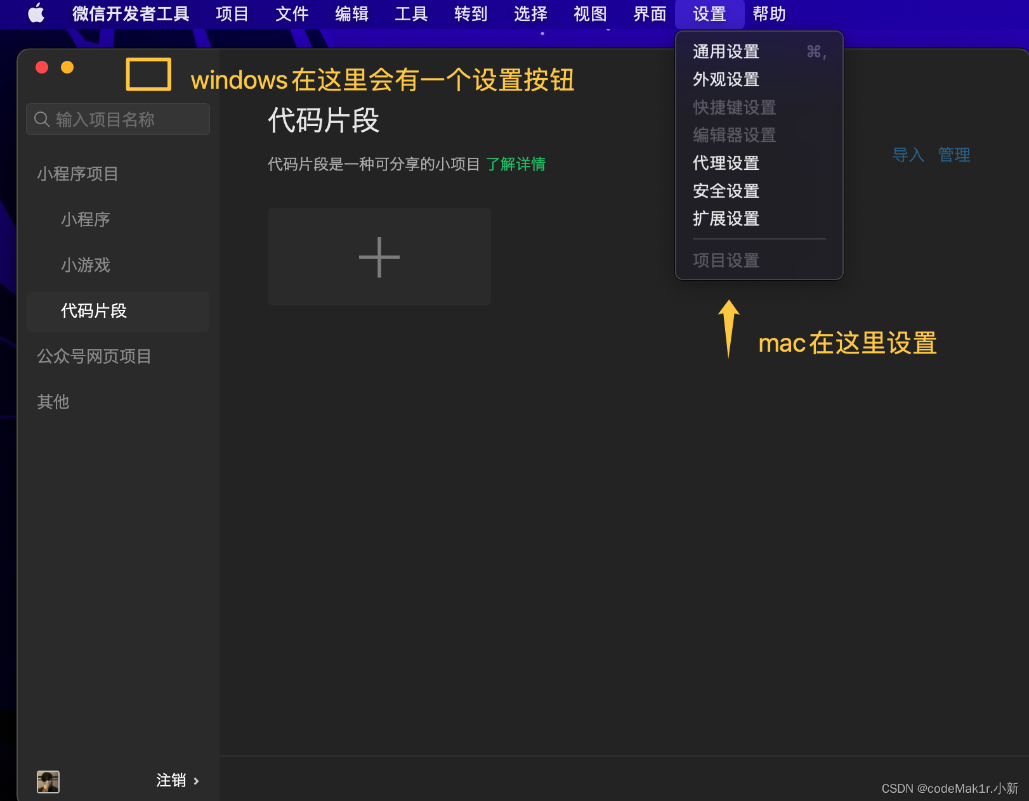Open the 文件 menu
The image size is (1029, 801).
pyautogui.click(x=292, y=13)
